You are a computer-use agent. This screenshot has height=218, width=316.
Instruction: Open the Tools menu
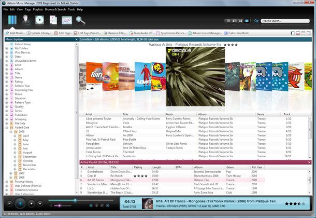71,9
